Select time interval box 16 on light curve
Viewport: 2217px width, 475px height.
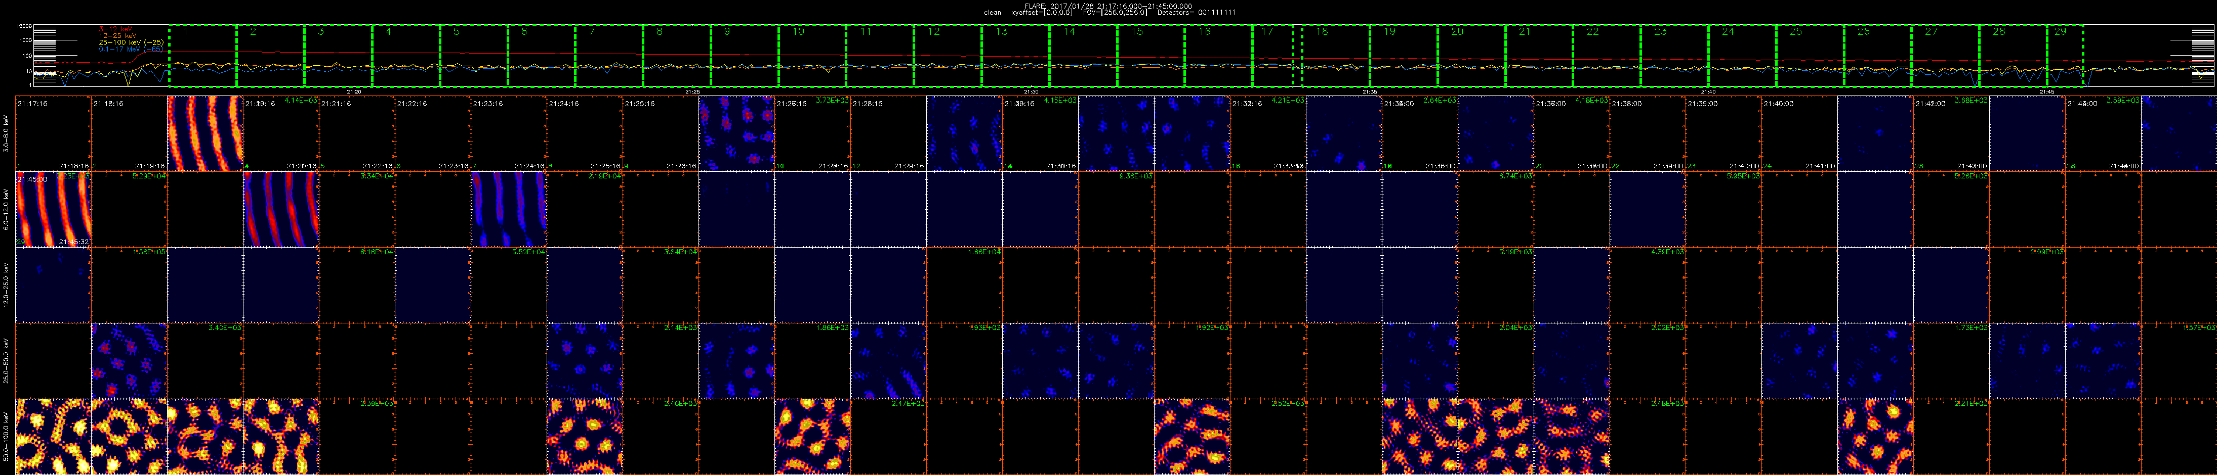coord(1219,56)
